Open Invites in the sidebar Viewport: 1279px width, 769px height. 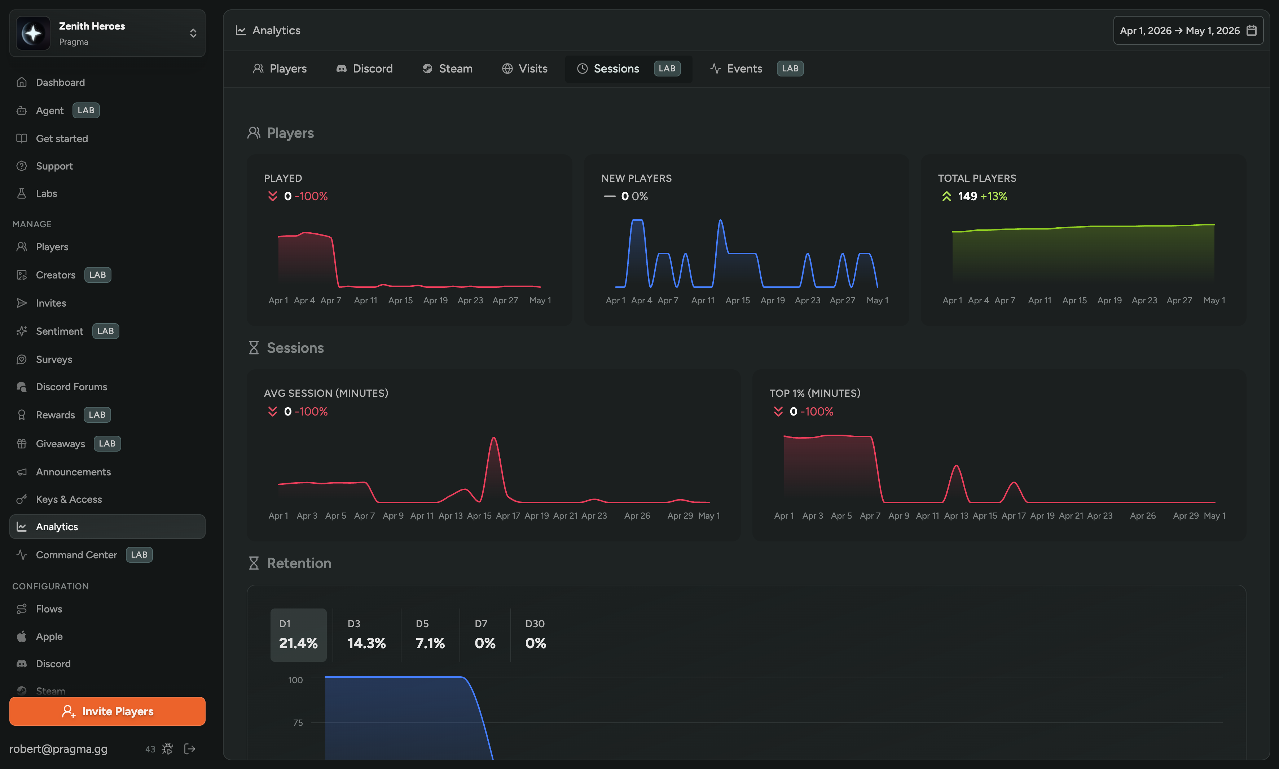107,303
